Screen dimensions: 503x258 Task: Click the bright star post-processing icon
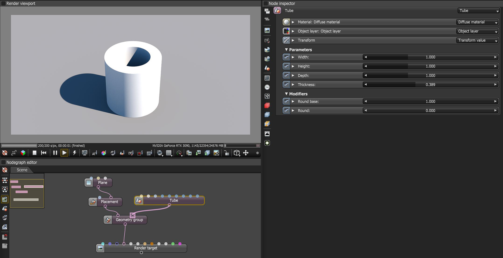point(267,143)
